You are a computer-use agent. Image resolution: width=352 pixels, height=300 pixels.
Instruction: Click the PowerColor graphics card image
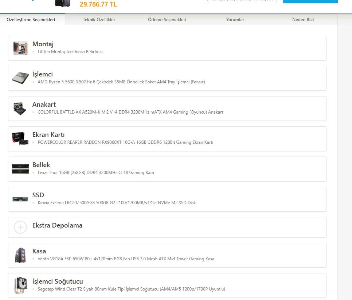pos(20,139)
